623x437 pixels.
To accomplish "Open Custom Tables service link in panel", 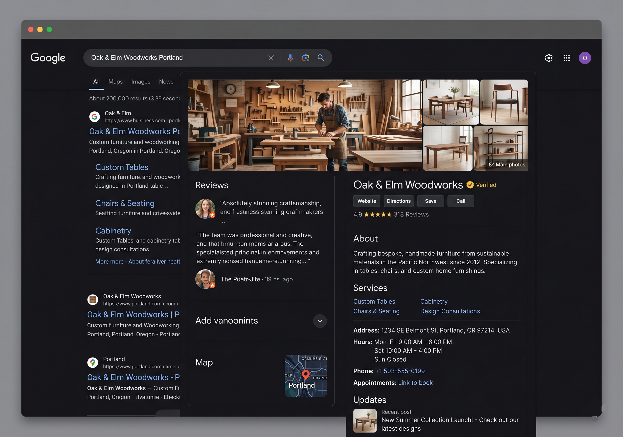I will 374,301.
